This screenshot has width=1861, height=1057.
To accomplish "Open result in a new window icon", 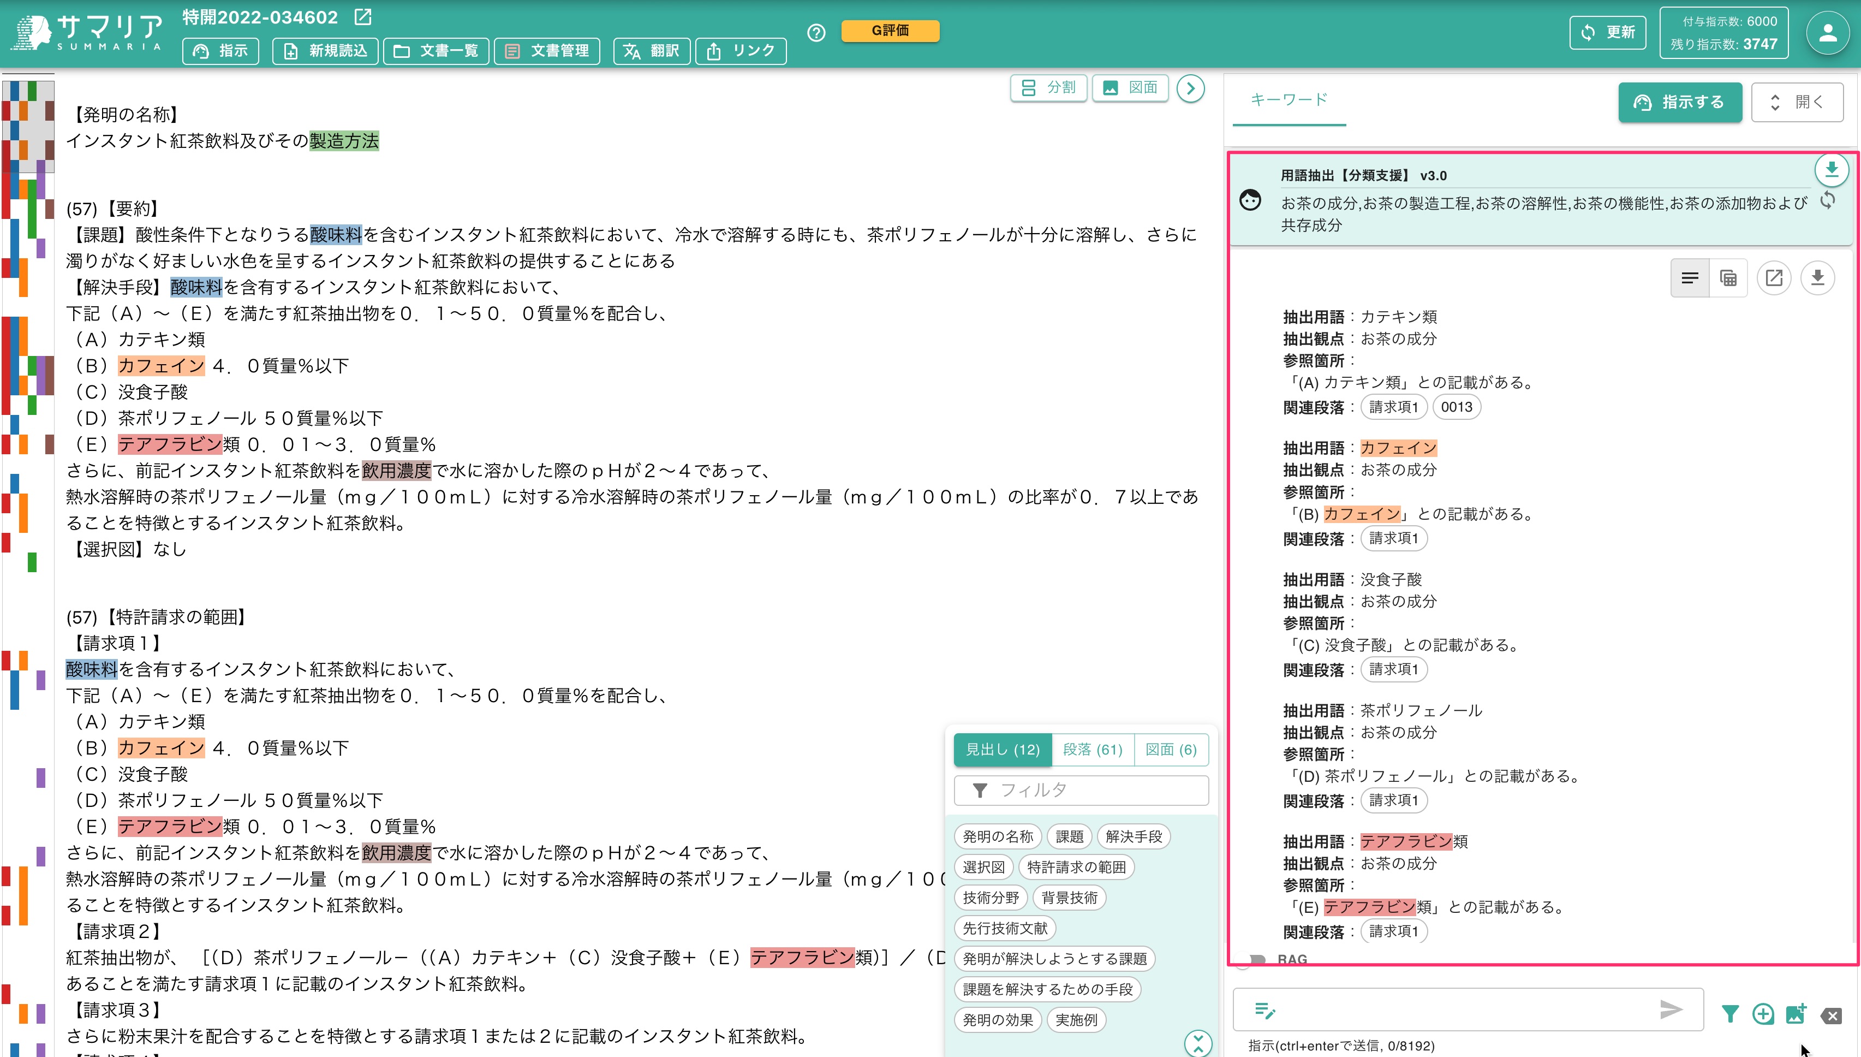I will point(1774,278).
